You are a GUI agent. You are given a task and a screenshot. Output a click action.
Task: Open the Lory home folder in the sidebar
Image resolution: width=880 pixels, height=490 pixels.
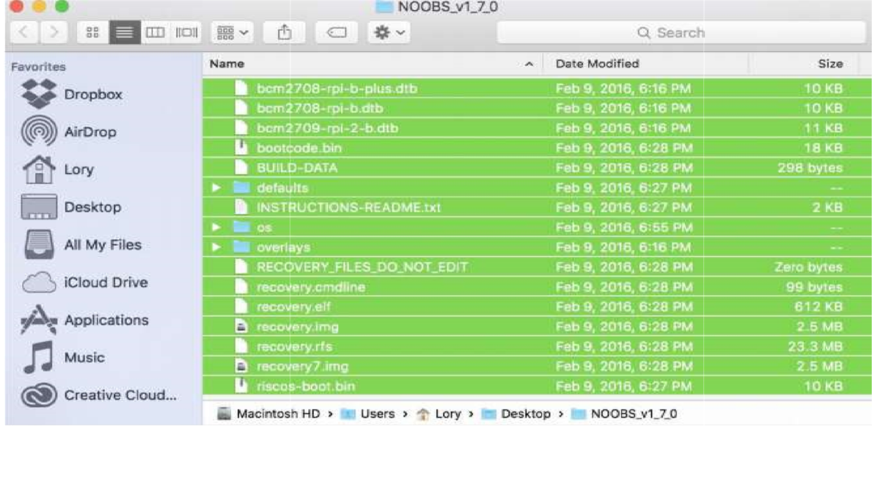(x=79, y=169)
